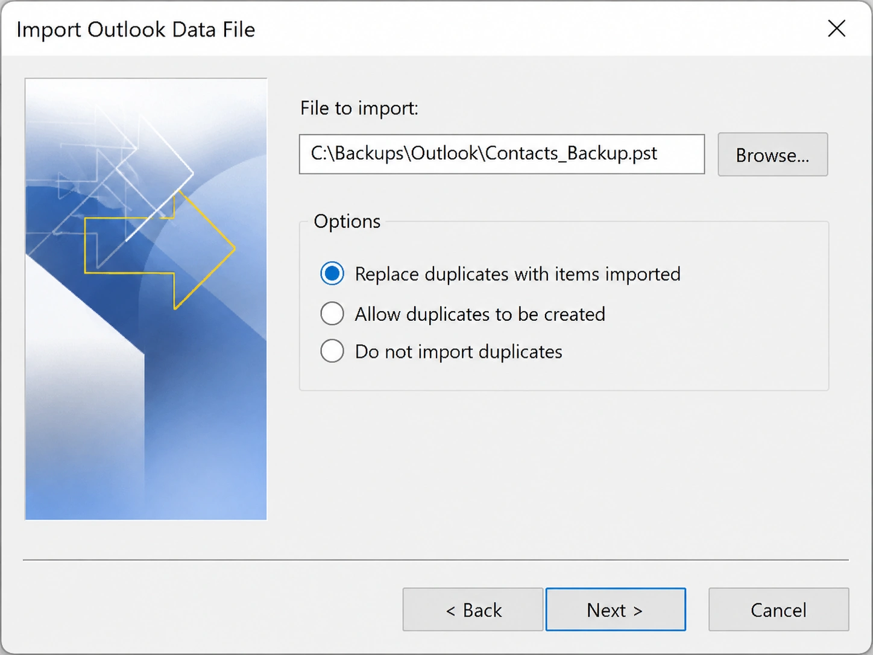Select the Replace duplicates radio circle

pos(332,274)
